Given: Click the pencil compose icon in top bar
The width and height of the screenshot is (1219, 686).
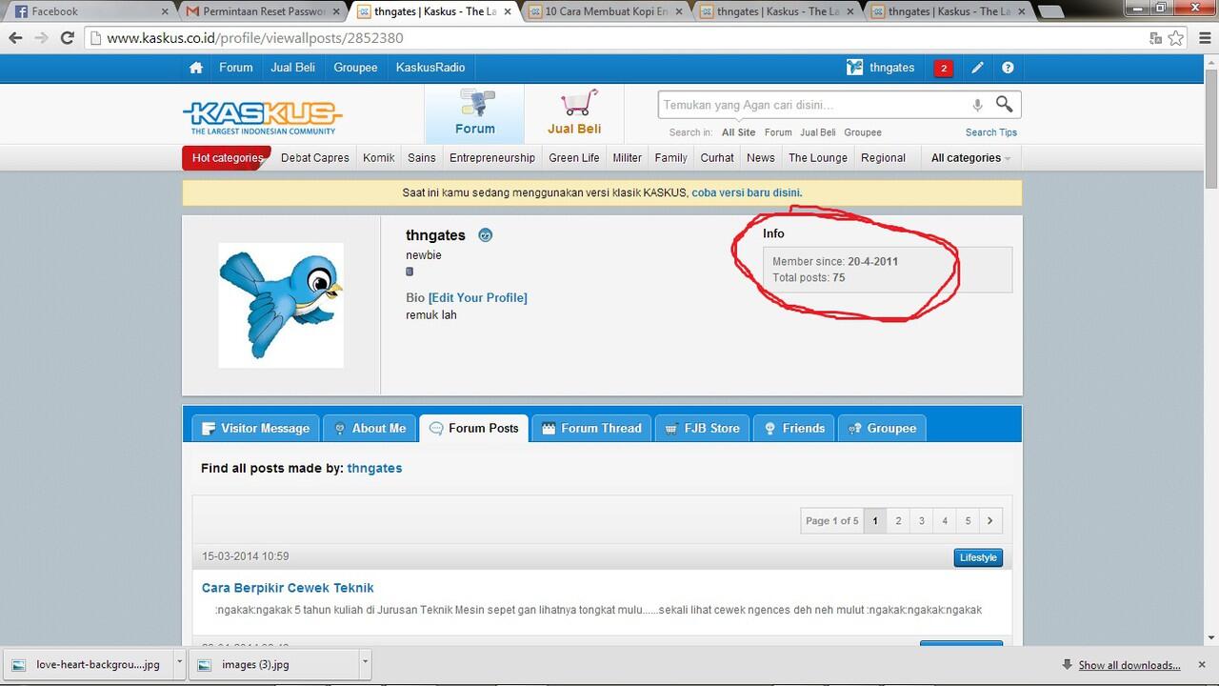Looking at the screenshot, I should pyautogui.click(x=977, y=68).
